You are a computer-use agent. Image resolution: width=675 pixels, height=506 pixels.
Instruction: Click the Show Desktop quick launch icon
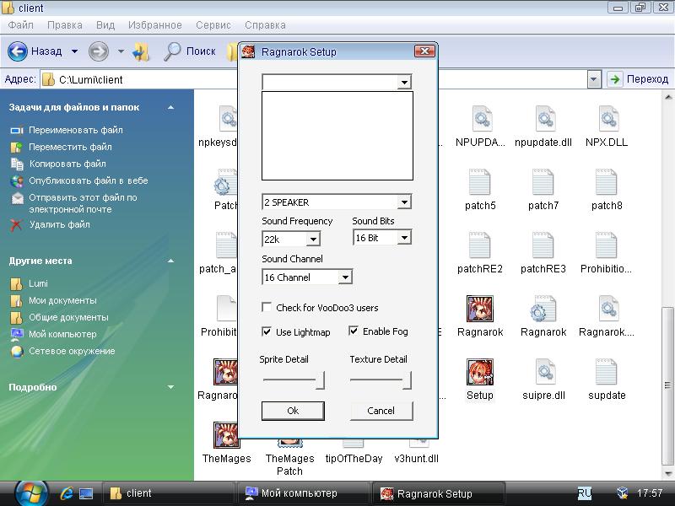click(86, 493)
